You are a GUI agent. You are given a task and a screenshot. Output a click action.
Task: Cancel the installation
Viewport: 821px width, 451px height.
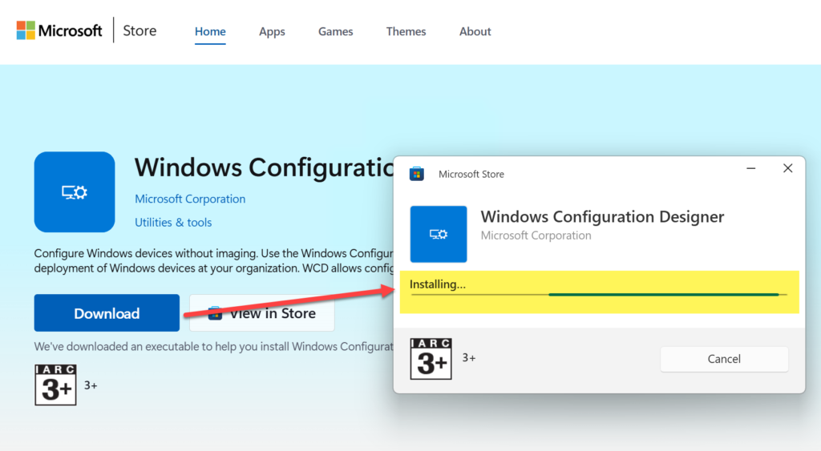(724, 359)
